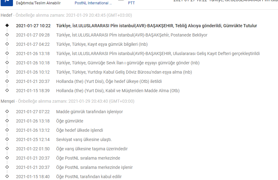Select the timestamp 2021-01-26 13:12
Viewport: 278px width, 180px height.
(x=33, y=130)
